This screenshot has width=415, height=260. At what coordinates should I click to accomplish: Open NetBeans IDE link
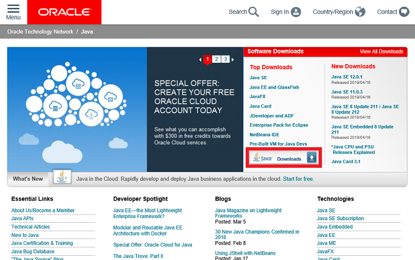point(264,135)
